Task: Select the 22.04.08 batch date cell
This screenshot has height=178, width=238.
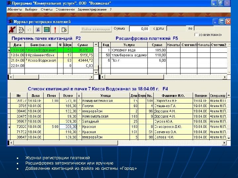Action: point(18,66)
